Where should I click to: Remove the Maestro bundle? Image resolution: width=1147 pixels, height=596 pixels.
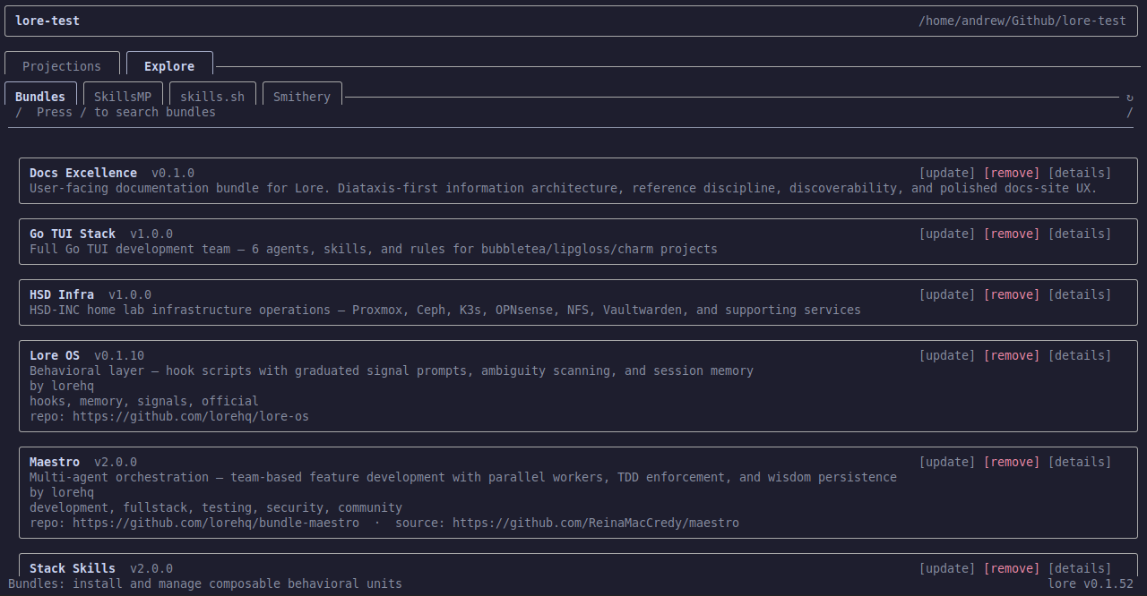pos(1011,462)
